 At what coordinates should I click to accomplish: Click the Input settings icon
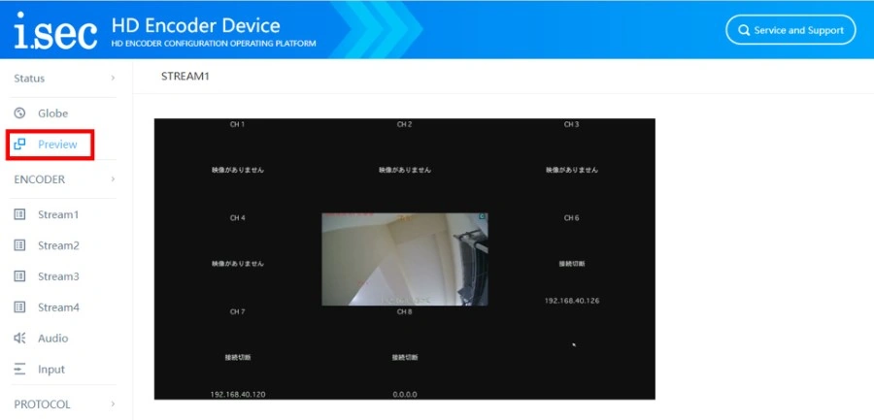19,370
